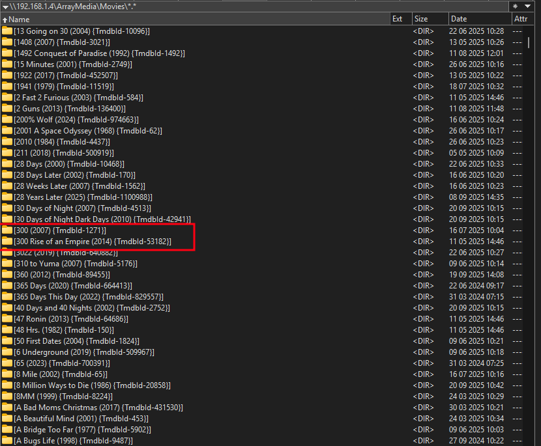Click the vertical scrollbar thumb of the file list
541x446 pixels.
pyautogui.click(x=529, y=43)
